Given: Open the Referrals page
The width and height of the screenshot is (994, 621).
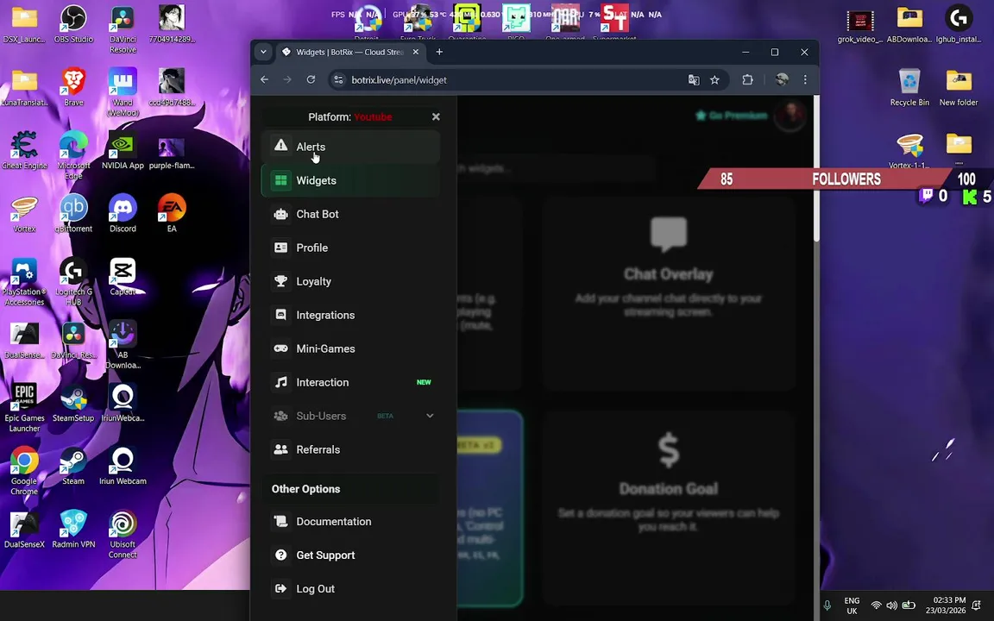Looking at the screenshot, I should 350,449.
